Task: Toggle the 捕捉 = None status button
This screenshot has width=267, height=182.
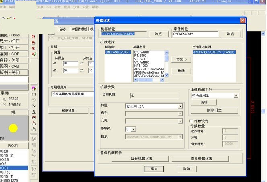Action: [14, 35]
